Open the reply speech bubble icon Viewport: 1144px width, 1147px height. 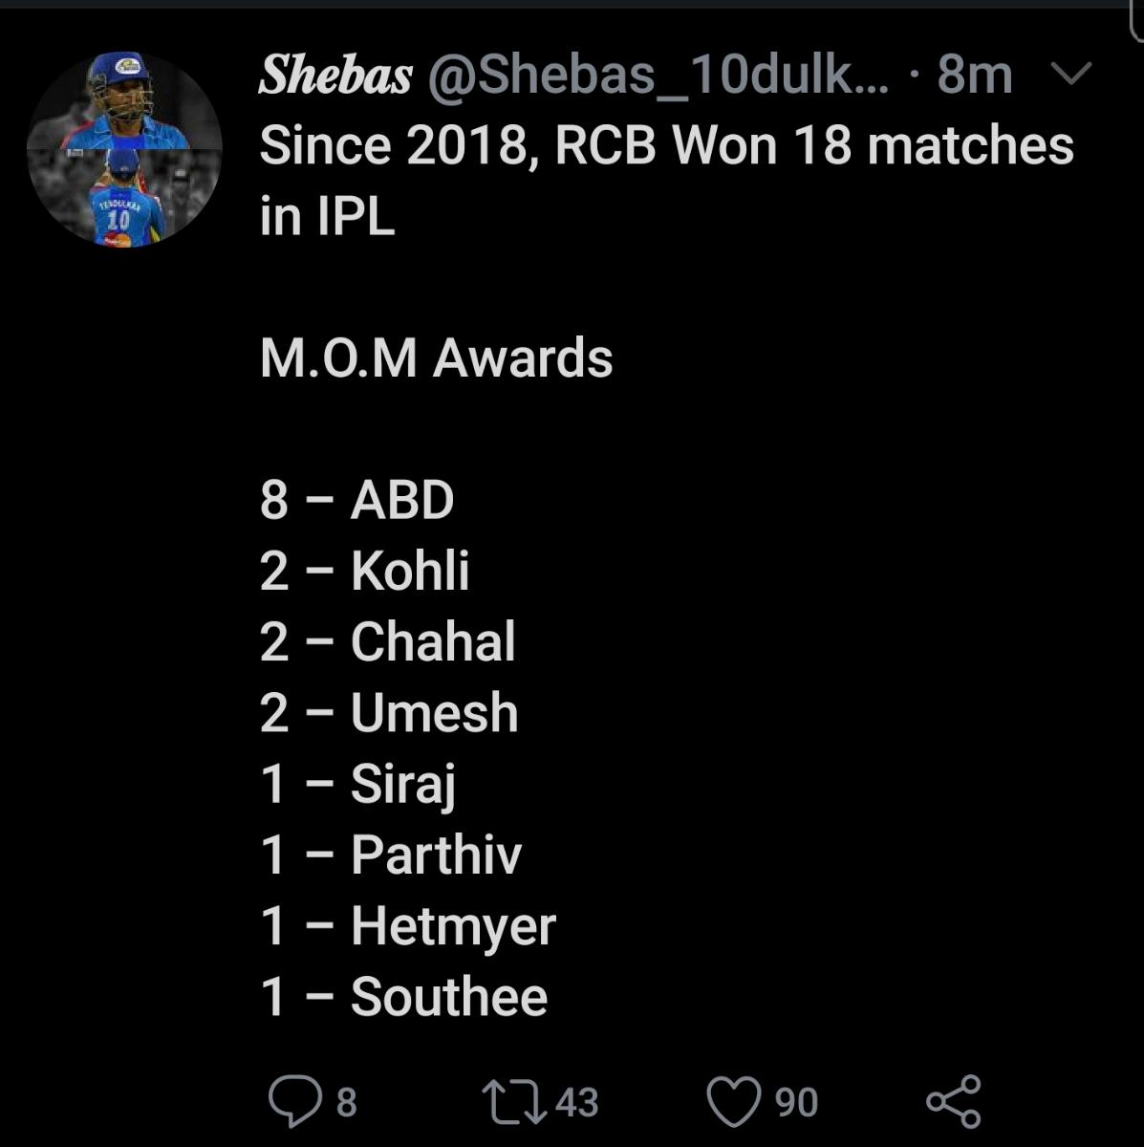[x=294, y=1101]
